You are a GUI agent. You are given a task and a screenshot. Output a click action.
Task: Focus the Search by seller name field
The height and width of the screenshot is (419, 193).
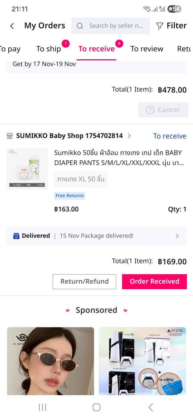(116, 26)
